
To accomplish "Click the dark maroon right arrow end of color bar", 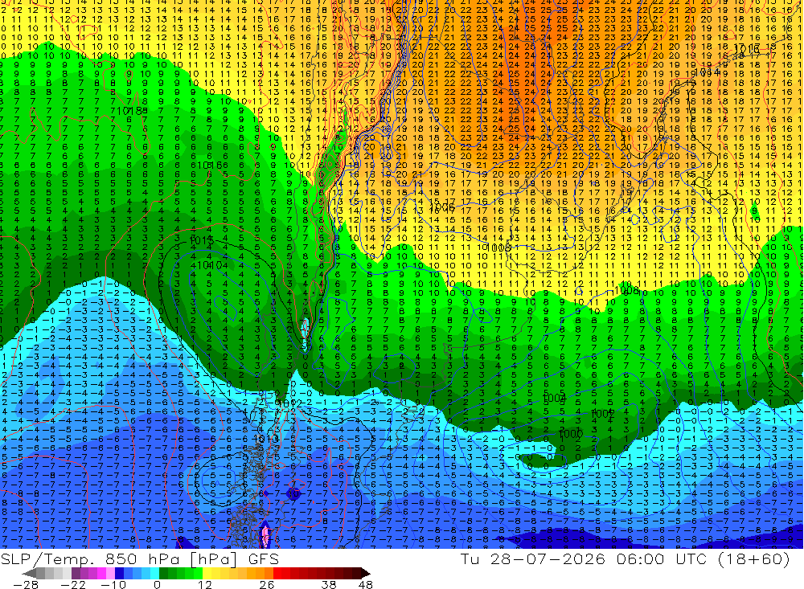I will (x=366, y=573).
